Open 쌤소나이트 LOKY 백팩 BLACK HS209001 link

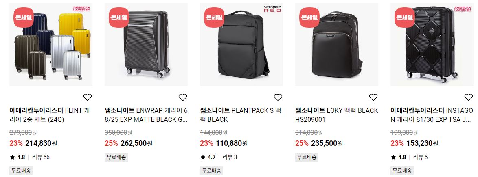[x=337, y=115]
